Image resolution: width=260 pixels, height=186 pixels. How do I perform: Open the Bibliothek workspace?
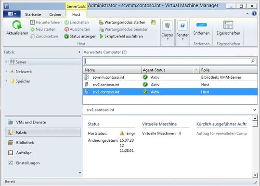click(x=43, y=143)
